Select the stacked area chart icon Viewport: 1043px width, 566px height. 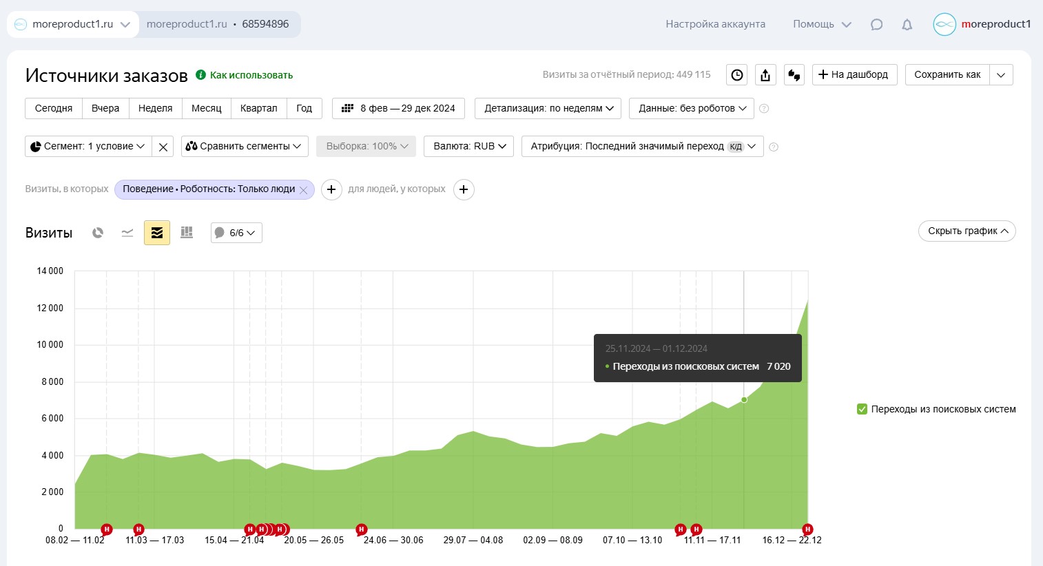point(157,233)
